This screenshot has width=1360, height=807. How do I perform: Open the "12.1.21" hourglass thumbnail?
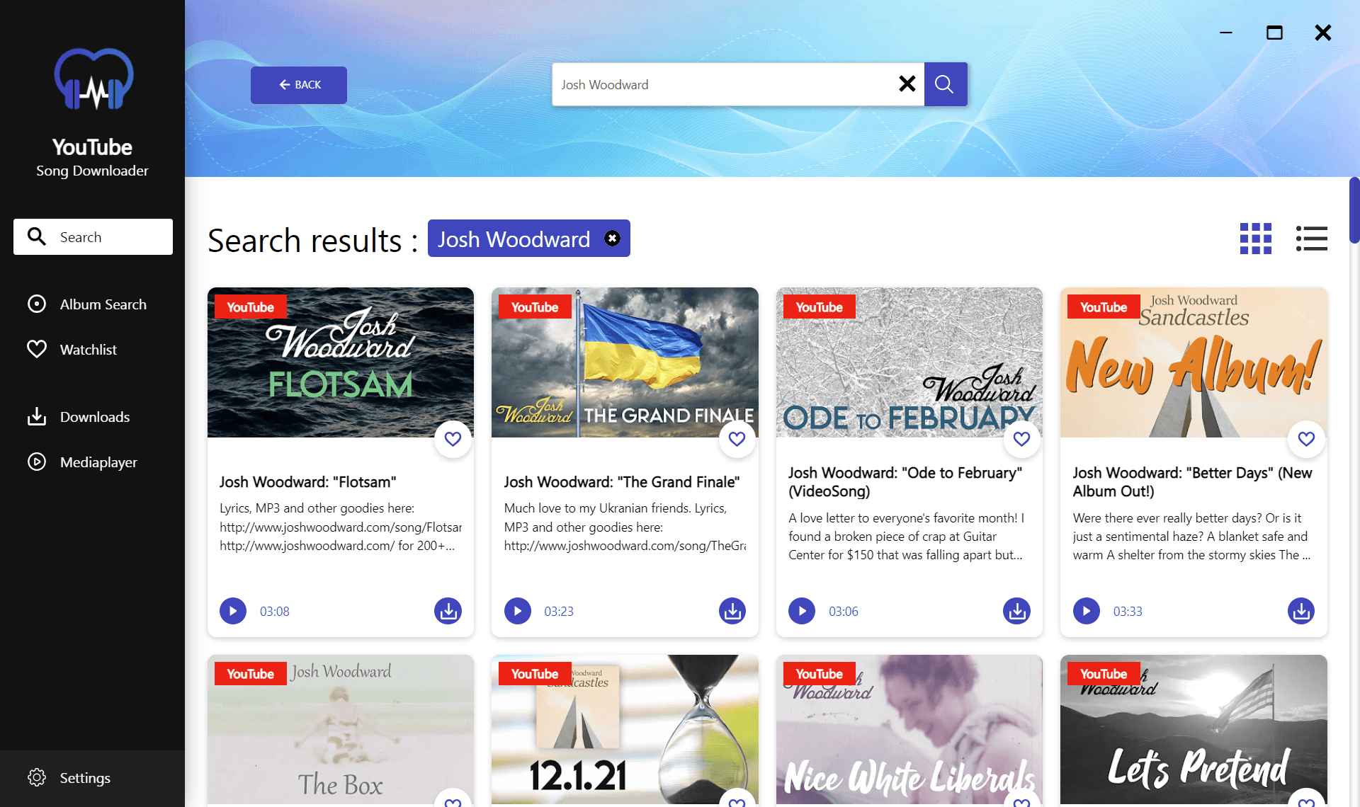pos(625,731)
